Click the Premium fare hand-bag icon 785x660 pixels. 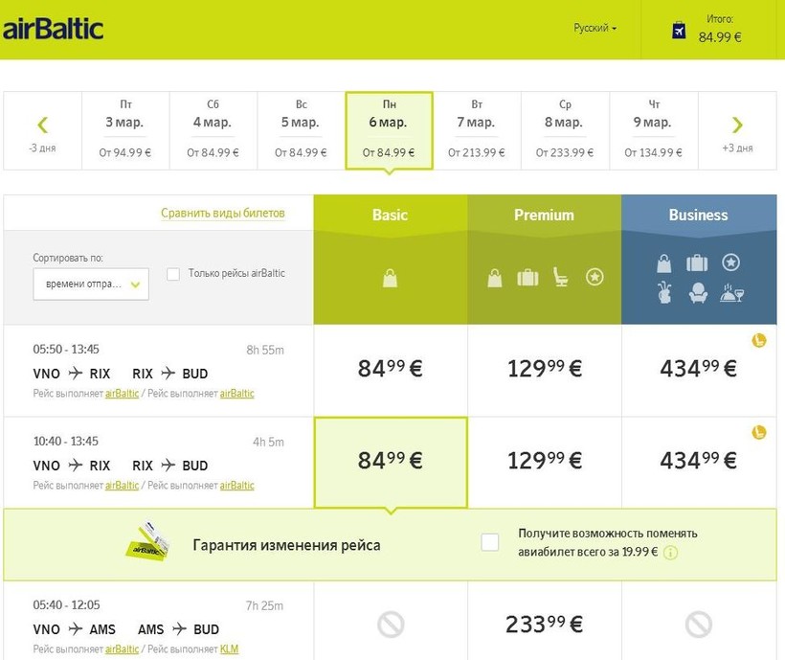point(495,278)
